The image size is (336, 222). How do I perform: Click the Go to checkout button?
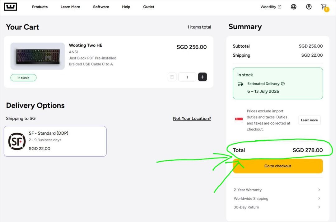click(278, 166)
